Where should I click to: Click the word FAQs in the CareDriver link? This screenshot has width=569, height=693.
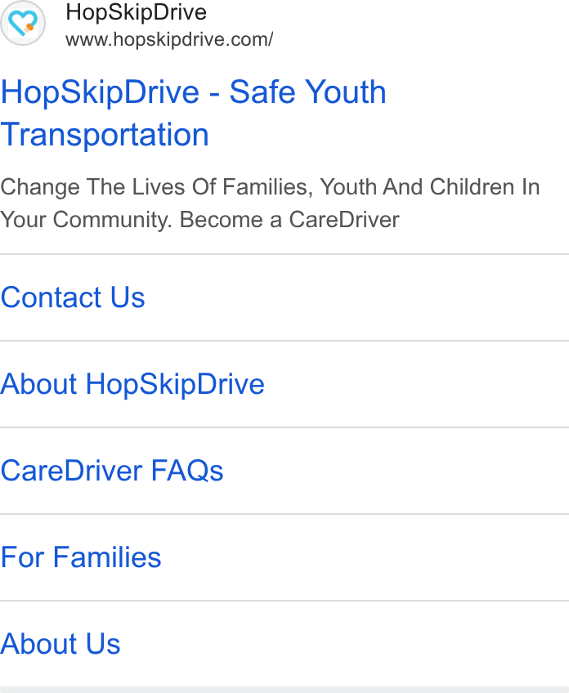point(187,471)
